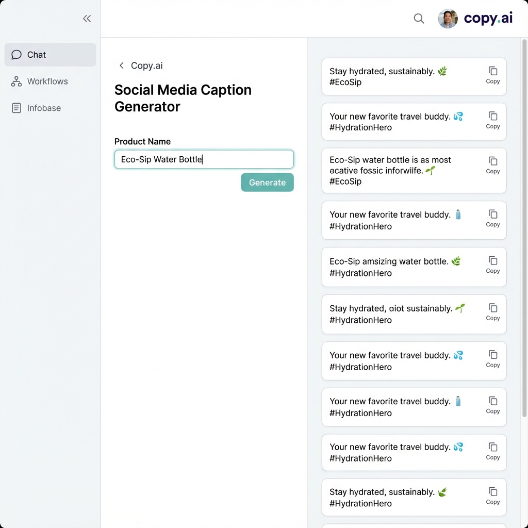Screen dimensions: 528x528
Task: Copy the first 'Stay hydrated, sustainably' #EcoSip caption
Action: point(492,75)
